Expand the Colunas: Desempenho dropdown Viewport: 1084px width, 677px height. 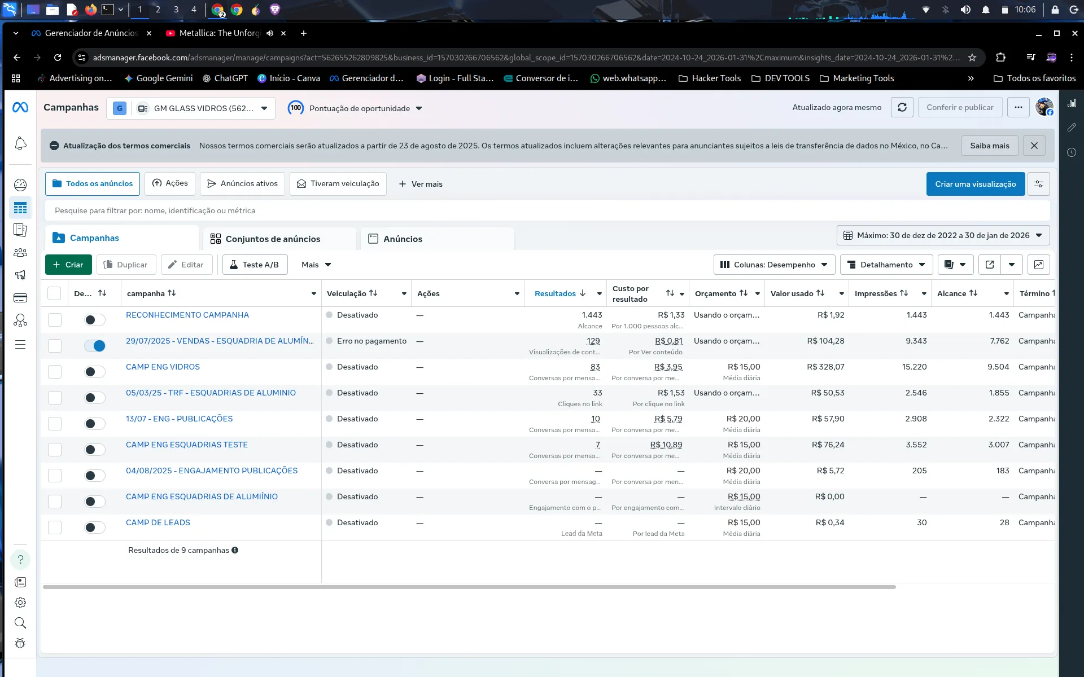(x=774, y=265)
